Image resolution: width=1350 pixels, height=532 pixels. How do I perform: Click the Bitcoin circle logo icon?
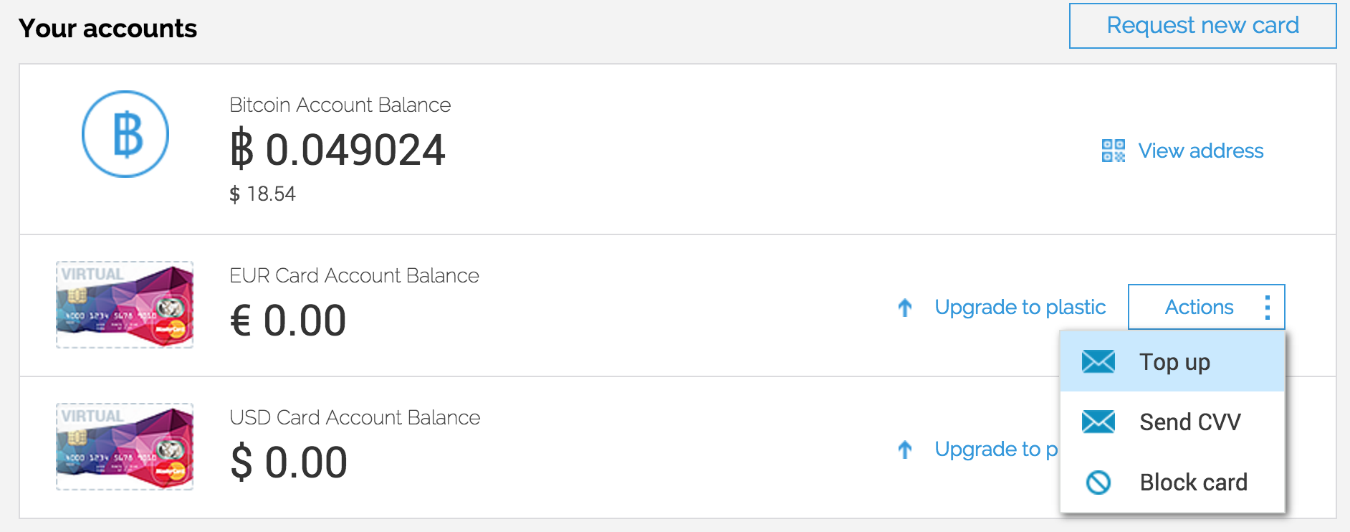tap(125, 134)
